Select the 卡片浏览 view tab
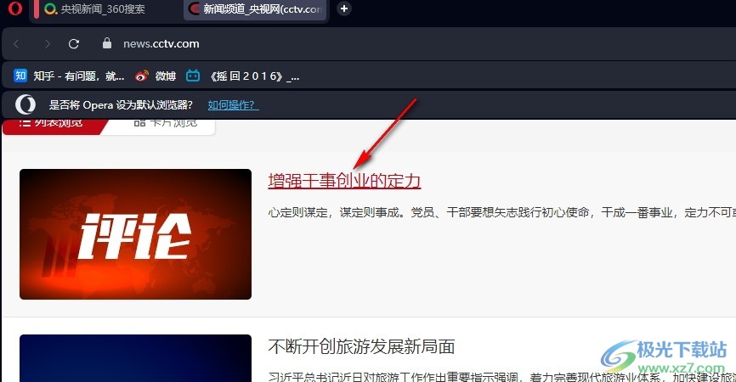 (165, 124)
